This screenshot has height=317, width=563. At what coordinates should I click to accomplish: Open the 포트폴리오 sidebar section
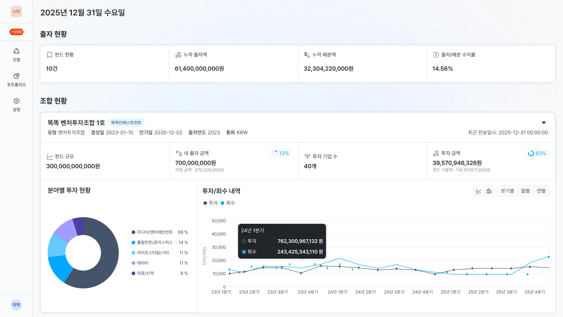[16, 80]
